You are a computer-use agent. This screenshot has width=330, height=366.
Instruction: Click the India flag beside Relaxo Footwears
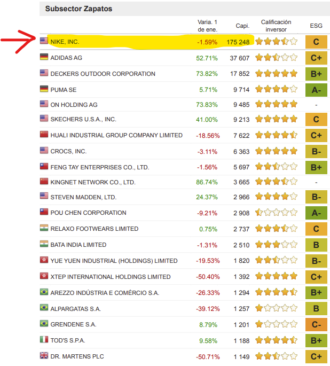pos(44,228)
